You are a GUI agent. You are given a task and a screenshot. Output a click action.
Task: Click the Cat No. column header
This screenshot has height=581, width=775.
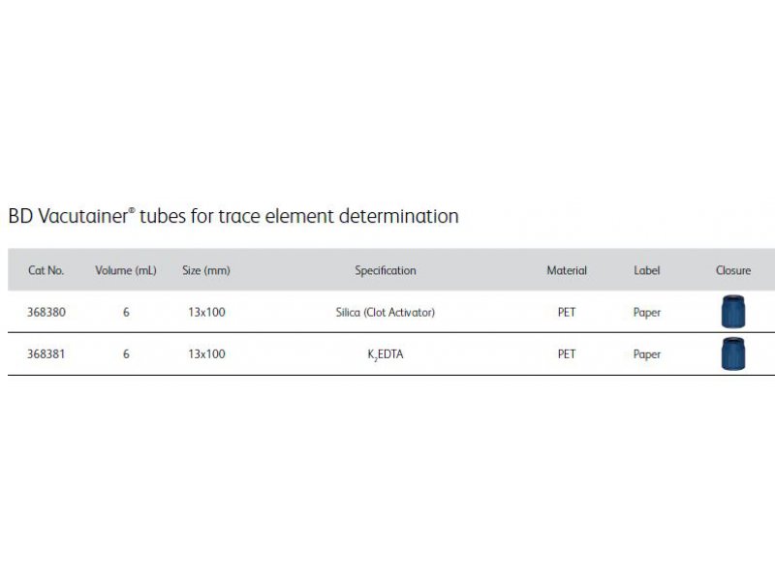tap(46, 270)
